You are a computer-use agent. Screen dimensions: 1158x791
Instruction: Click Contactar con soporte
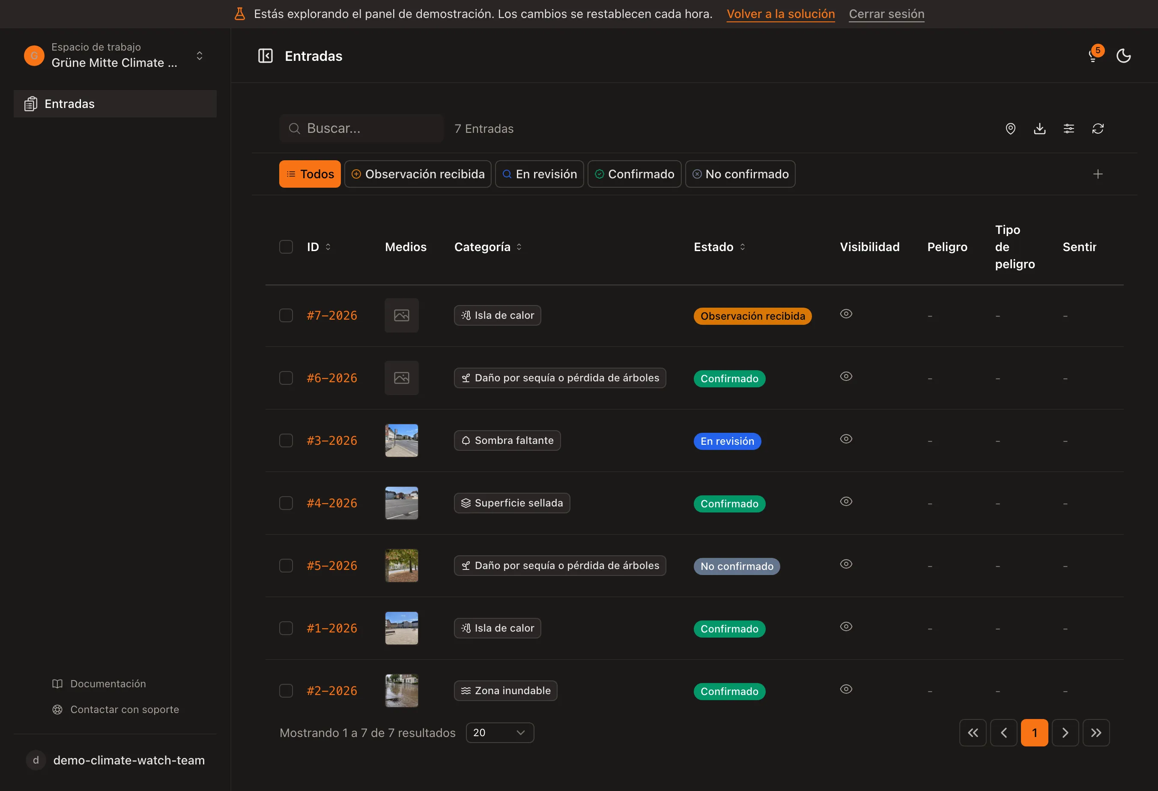pos(116,709)
